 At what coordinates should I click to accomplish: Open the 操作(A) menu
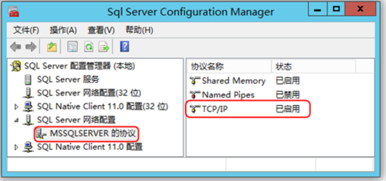click(63, 31)
